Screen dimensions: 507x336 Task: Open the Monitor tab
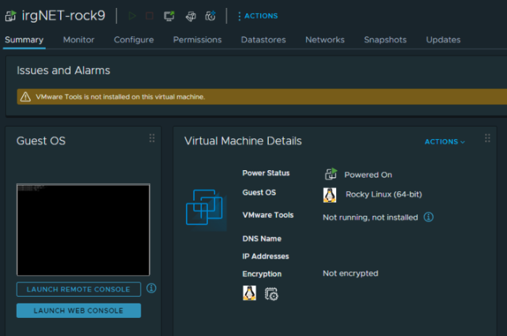78,40
